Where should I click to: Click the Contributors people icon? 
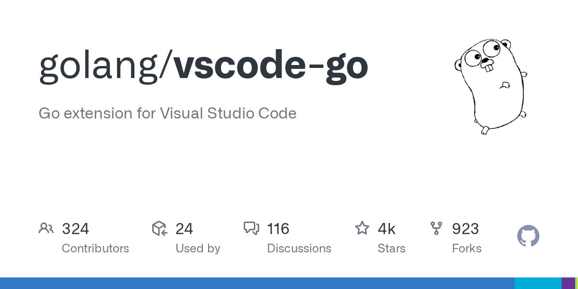click(46, 228)
